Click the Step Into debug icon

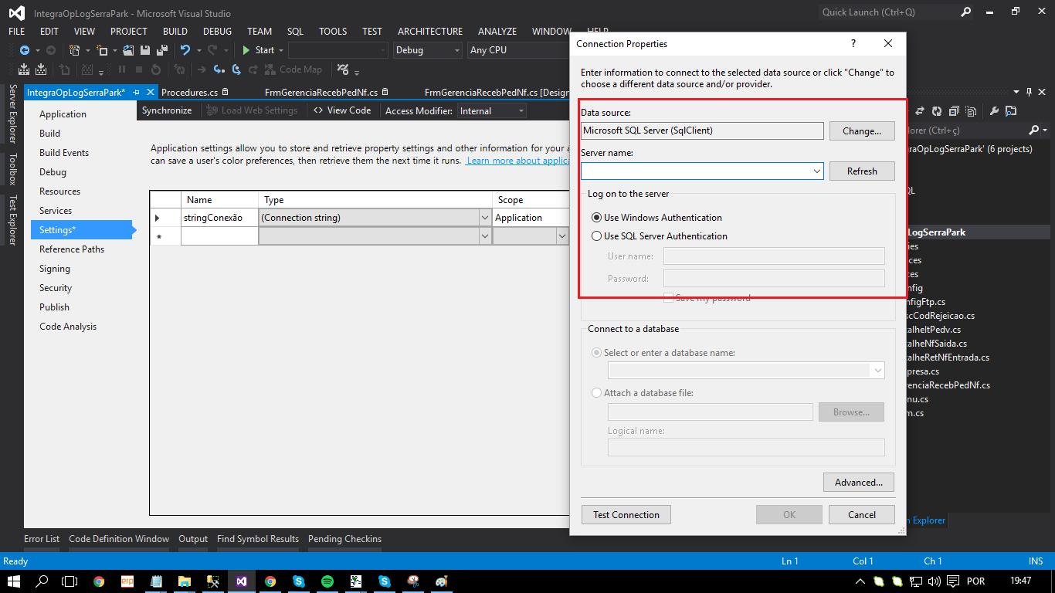[219, 69]
